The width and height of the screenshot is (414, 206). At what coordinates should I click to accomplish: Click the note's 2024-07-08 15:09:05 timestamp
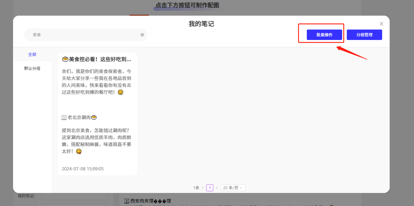click(x=83, y=169)
